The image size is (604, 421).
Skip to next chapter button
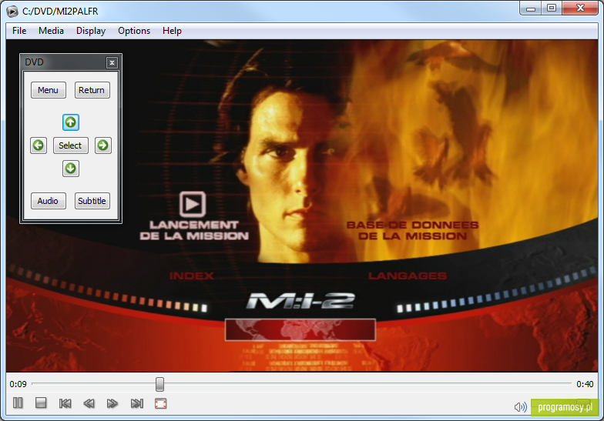[x=137, y=403]
